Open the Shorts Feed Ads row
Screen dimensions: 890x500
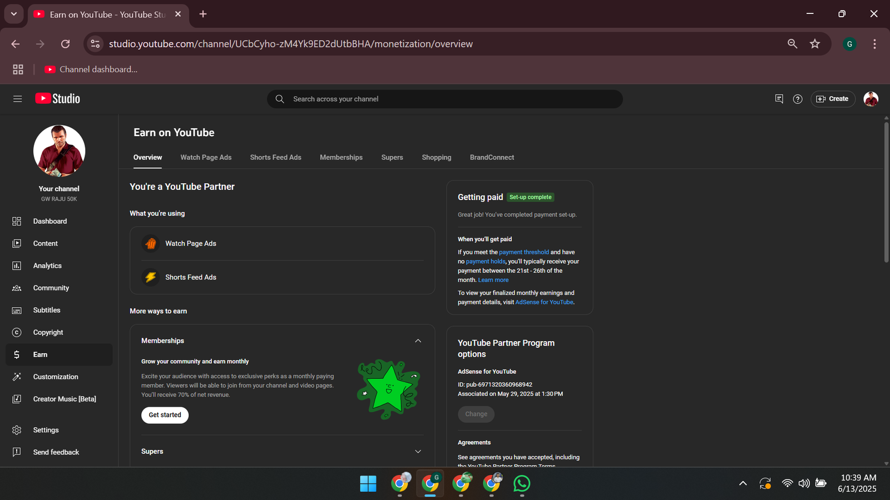pyautogui.click(x=282, y=277)
